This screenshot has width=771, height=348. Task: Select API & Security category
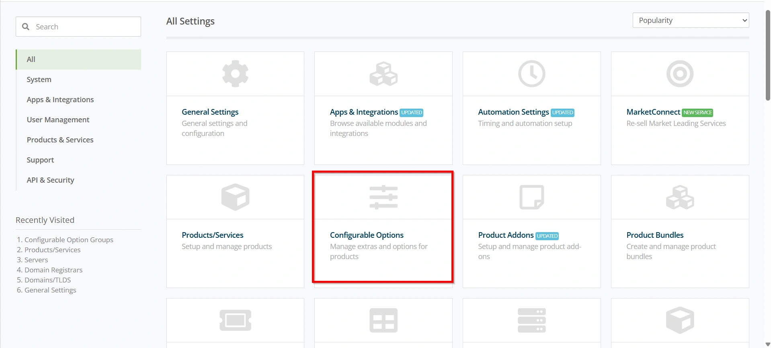pos(50,180)
